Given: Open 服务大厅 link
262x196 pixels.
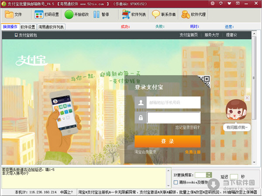Looking at the screenshot, I should pos(212,35).
